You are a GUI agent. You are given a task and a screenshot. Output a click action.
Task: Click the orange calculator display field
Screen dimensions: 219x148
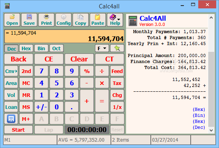point(64,36)
